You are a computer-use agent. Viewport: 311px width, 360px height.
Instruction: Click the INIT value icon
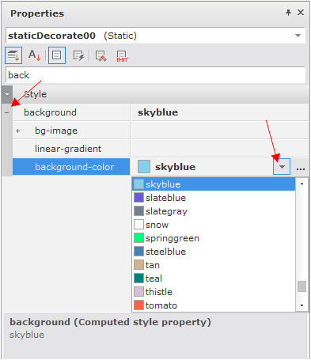[x=122, y=56]
